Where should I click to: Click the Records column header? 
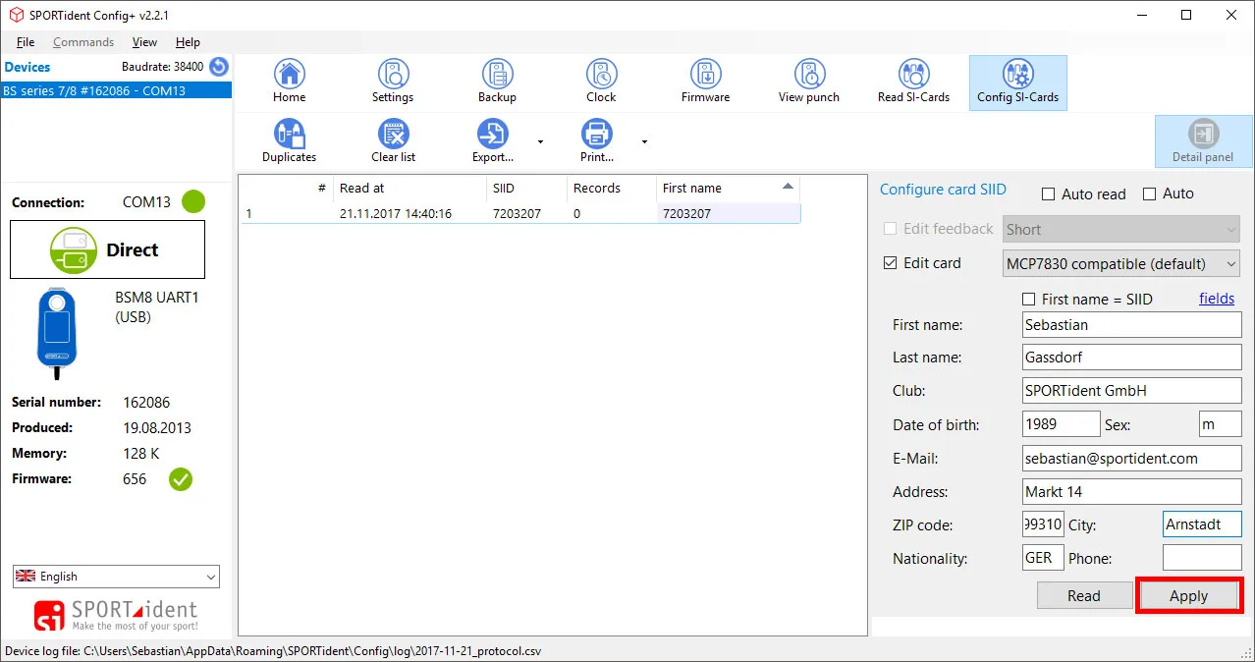[611, 188]
